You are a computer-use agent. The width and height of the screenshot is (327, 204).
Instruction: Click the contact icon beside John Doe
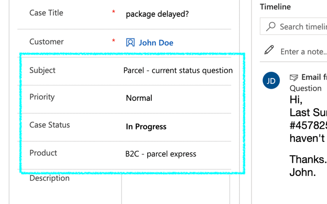[130, 43]
